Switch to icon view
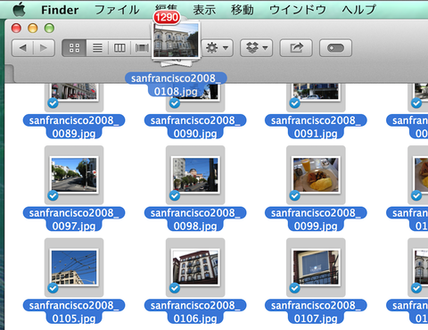The image size is (428, 330). (x=74, y=48)
